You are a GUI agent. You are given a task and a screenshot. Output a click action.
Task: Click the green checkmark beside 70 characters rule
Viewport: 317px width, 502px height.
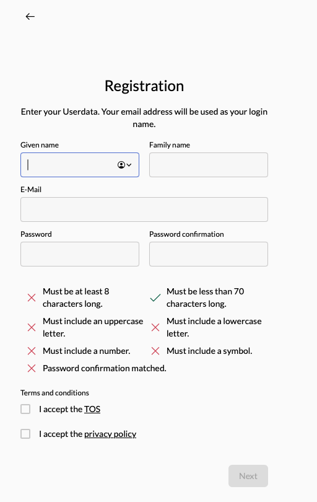pyautogui.click(x=155, y=297)
